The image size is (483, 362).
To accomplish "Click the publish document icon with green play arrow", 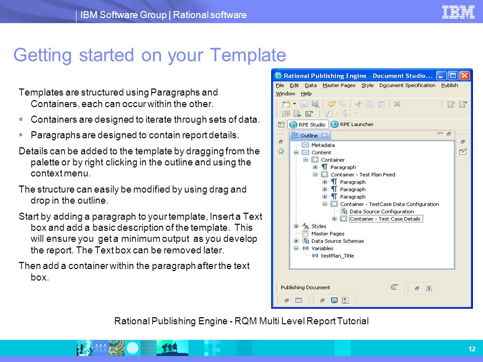I will click(297, 114).
